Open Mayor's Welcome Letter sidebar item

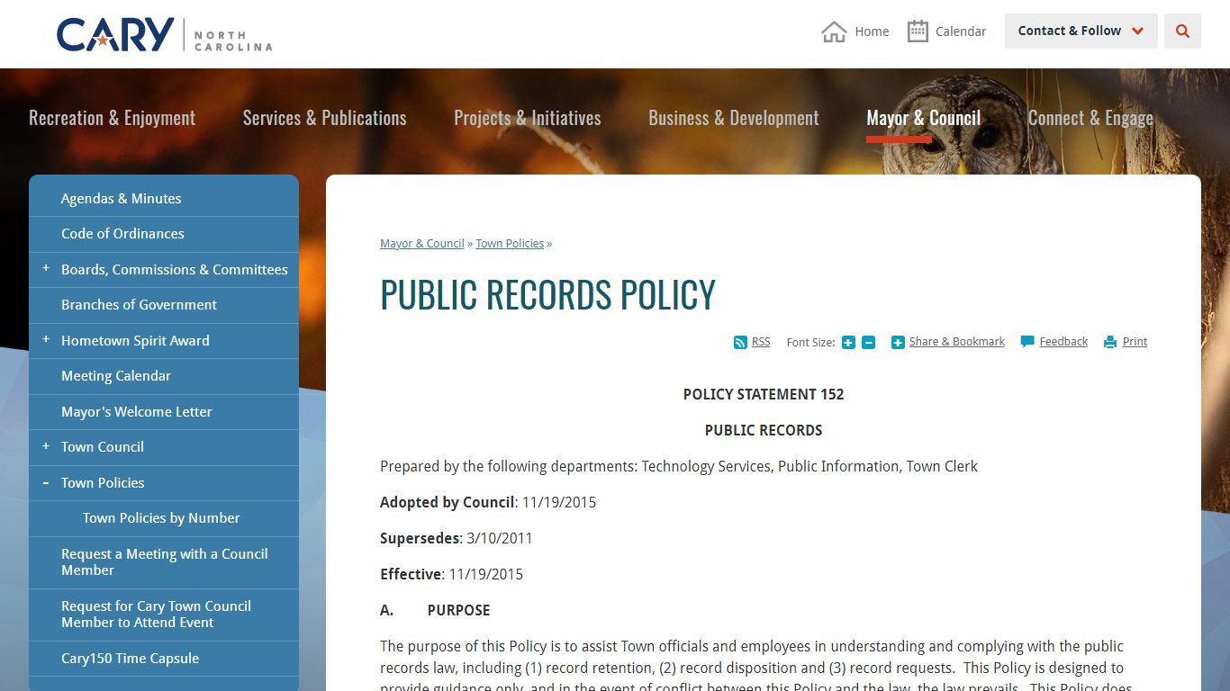pos(164,412)
